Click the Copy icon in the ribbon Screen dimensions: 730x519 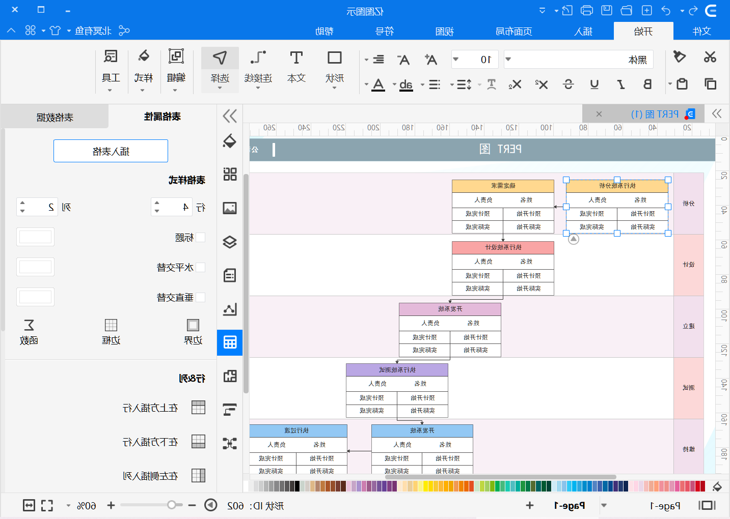pyautogui.click(x=710, y=84)
